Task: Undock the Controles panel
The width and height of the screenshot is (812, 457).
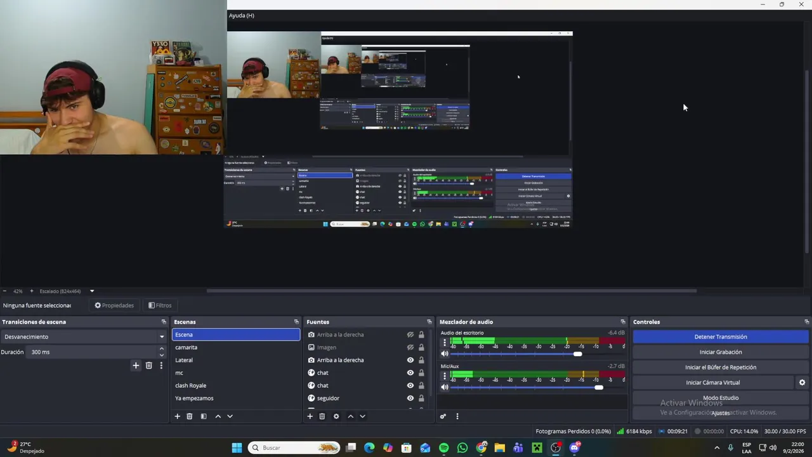Action: click(807, 322)
